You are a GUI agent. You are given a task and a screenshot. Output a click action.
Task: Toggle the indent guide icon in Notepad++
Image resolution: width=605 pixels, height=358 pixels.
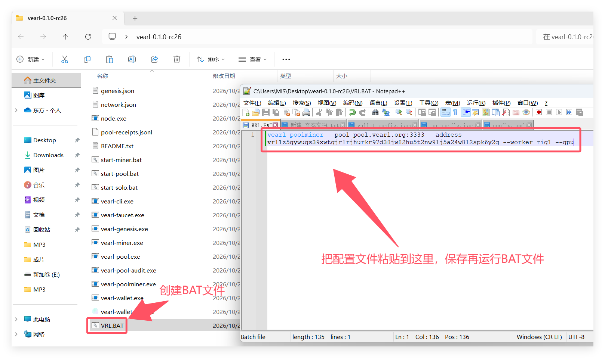pos(466,112)
